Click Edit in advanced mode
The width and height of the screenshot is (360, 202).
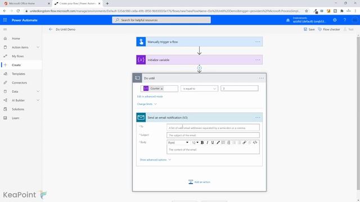150,97
